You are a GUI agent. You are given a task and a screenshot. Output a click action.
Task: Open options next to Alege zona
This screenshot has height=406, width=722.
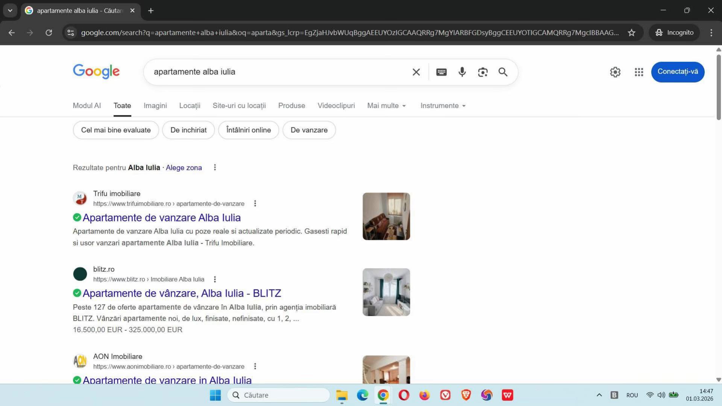coord(215,167)
